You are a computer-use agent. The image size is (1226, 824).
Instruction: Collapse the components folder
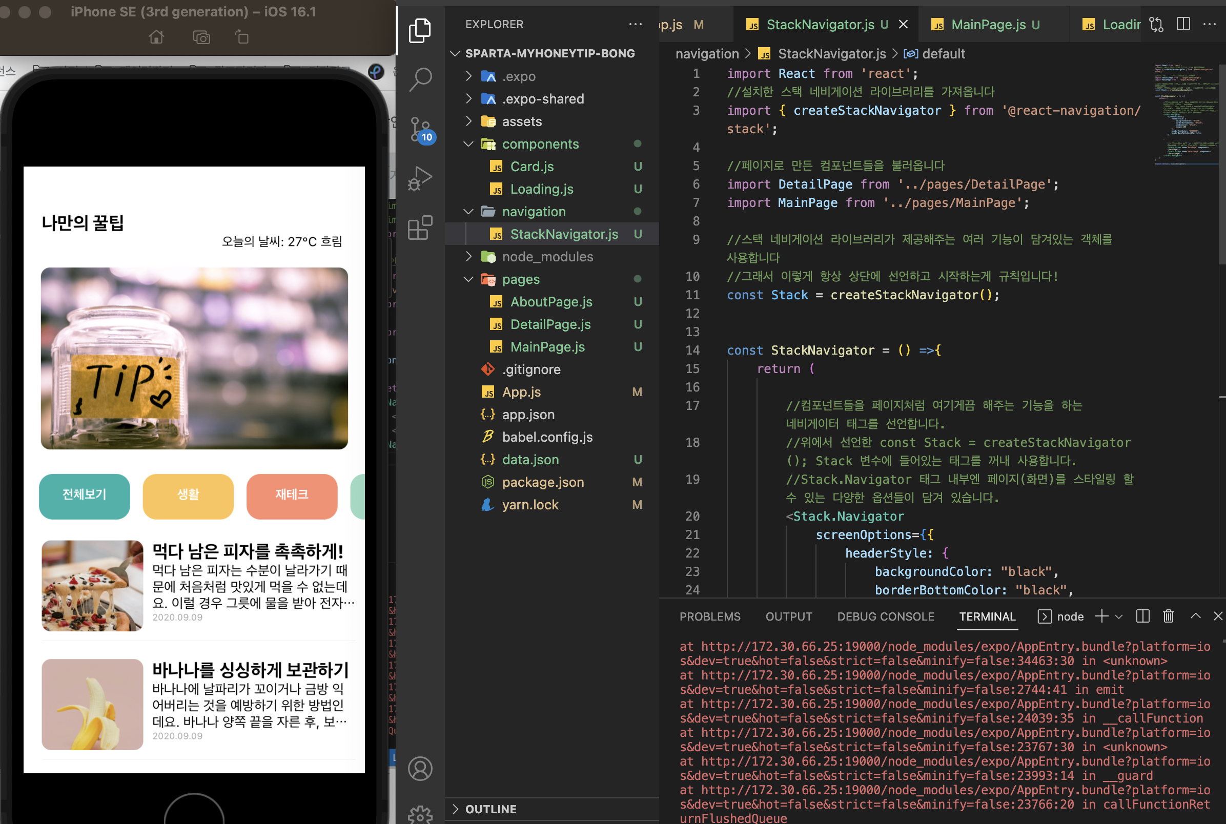pos(469,144)
